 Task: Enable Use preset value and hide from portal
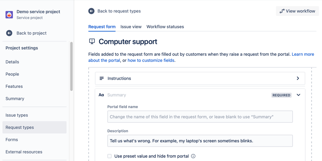click(110, 156)
